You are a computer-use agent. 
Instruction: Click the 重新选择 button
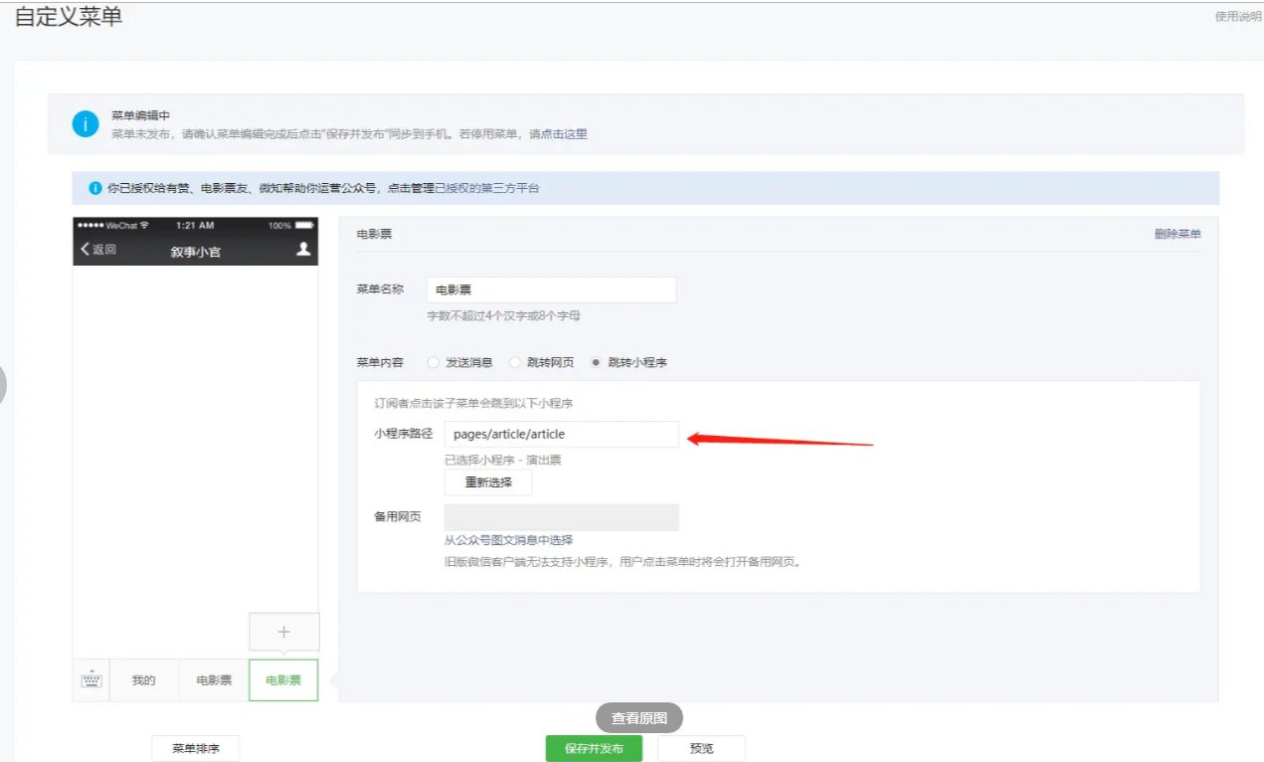click(x=488, y=482)
